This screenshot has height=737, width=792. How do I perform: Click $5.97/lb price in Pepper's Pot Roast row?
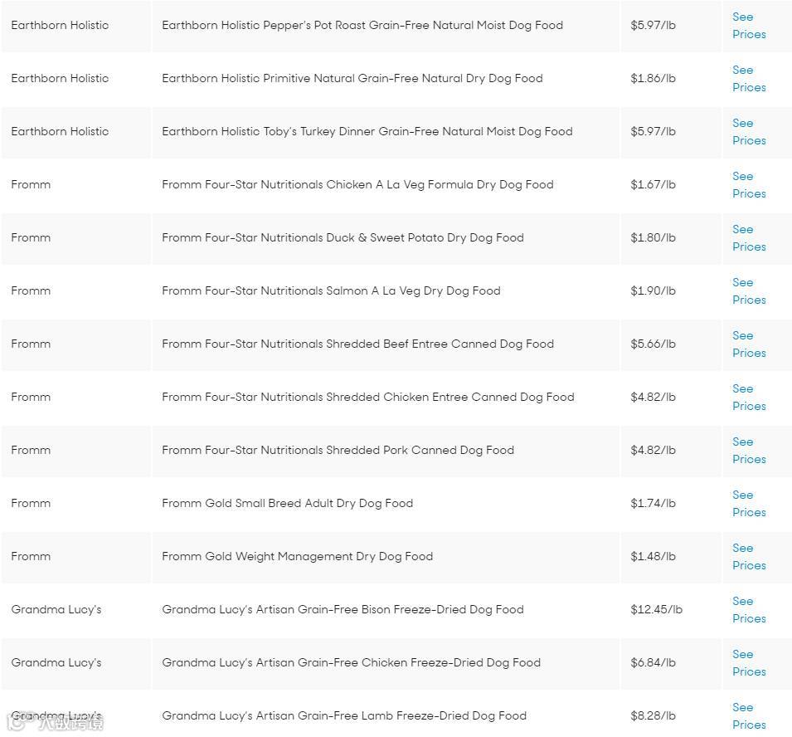tap(653, 25)
